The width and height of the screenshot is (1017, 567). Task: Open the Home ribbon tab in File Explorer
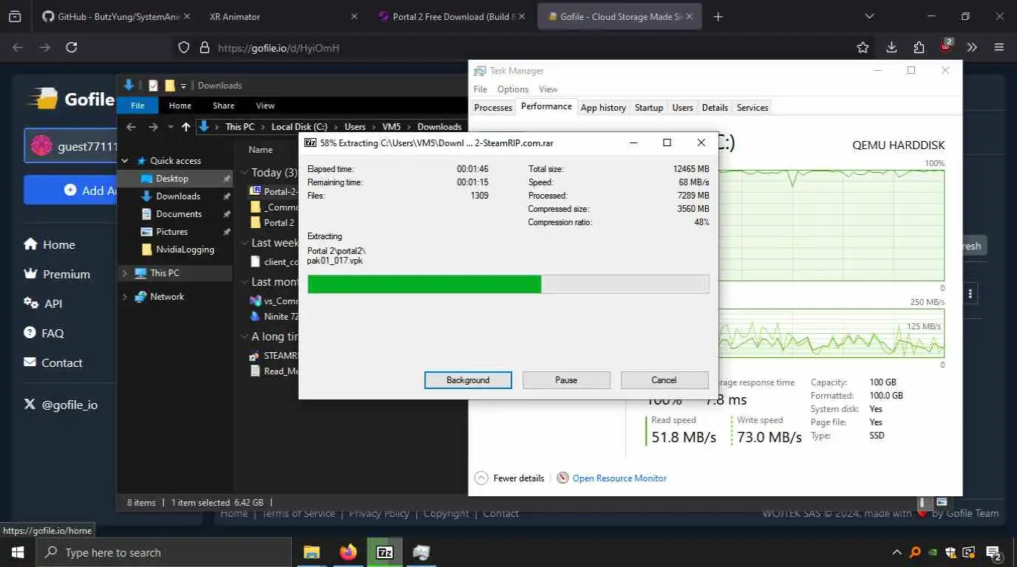180,106
